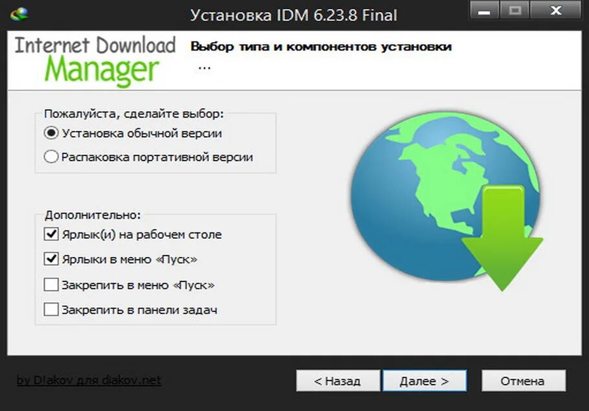589x411 pixels.
Task: Click the IDM icon in title bar
Action: [x=19, y=14]
